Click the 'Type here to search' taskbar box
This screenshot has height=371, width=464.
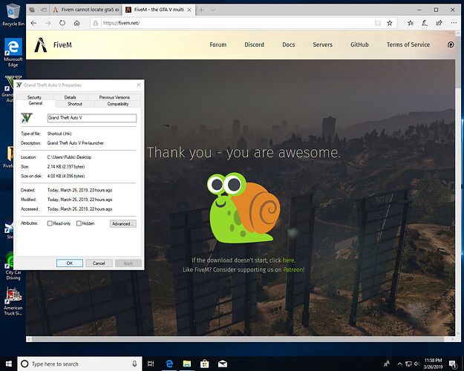point(79,364)
